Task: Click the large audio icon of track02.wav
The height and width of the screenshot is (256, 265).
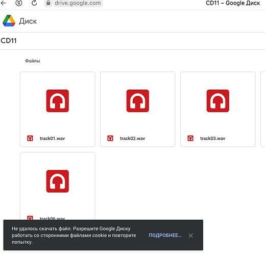Action: point(138,101)
